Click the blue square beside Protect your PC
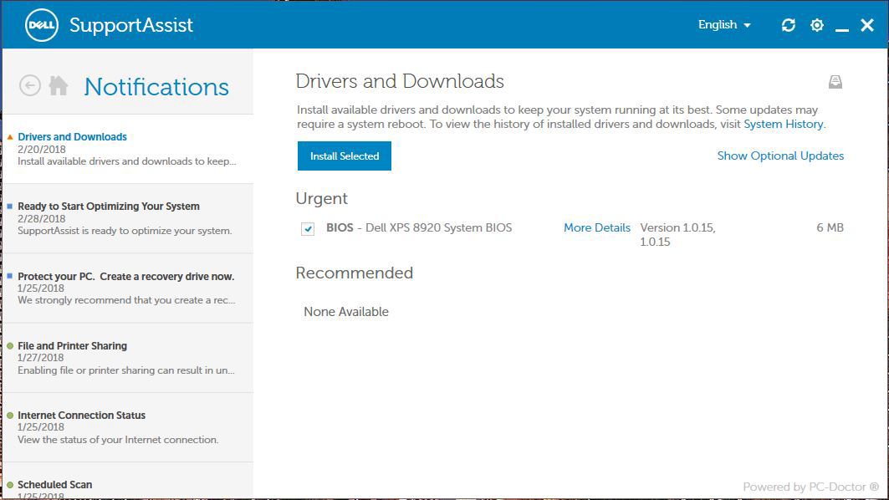The height and width of the screenshot is (500, 889). point(10,276)
